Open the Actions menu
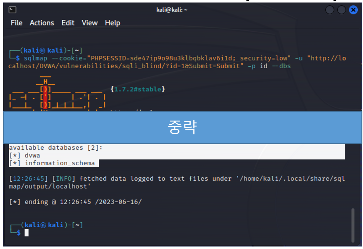The width and height of the screenshot is (363, 249). 42,23
